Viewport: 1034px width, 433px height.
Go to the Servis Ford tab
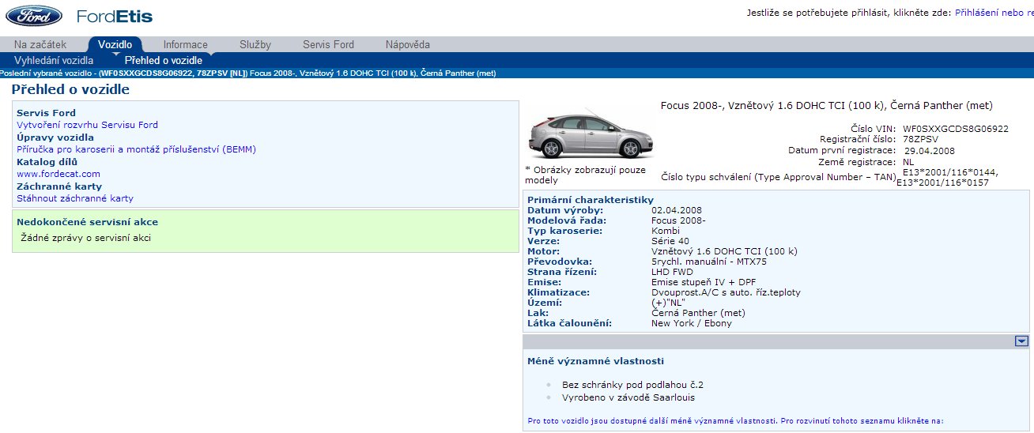tap(328, 45)
